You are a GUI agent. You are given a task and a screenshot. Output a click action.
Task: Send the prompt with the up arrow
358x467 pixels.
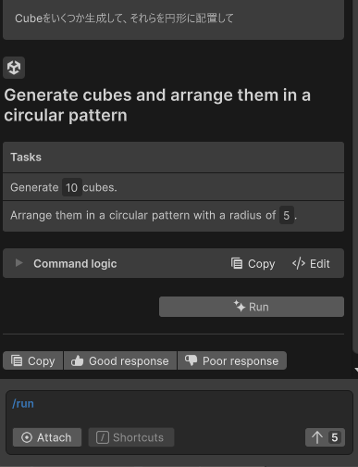tap(325, 437)
